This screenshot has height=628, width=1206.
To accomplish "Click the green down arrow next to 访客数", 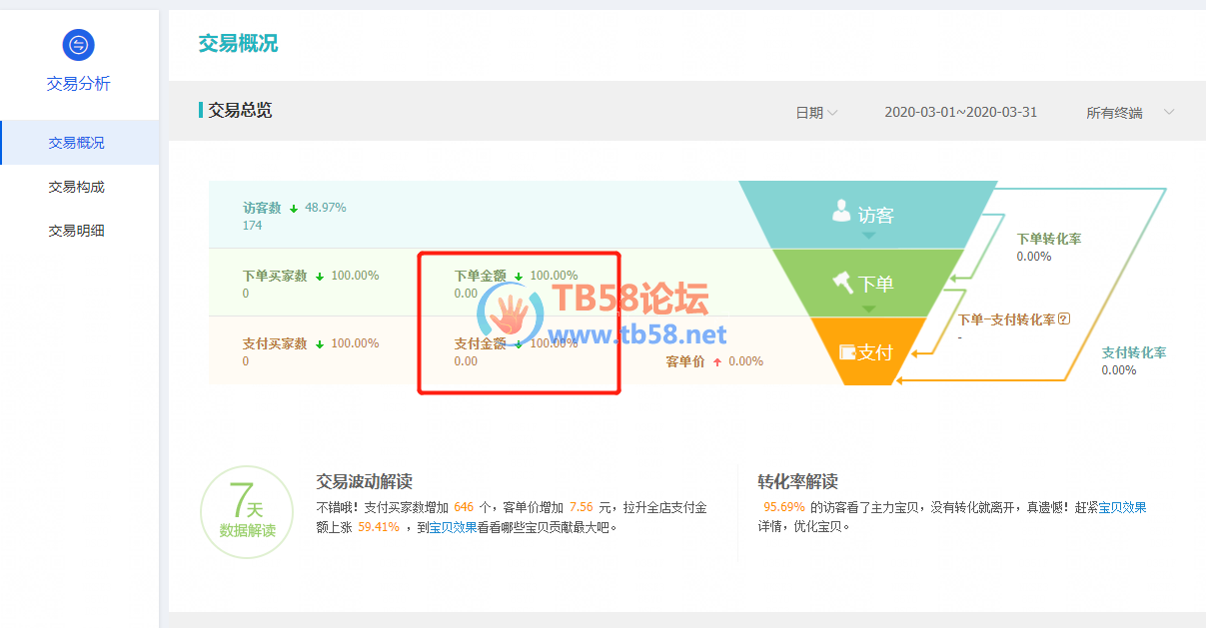I will tap(294, 209).
